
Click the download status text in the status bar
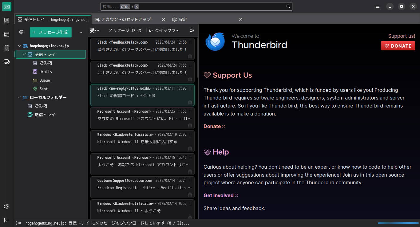(x=107, y=223)
